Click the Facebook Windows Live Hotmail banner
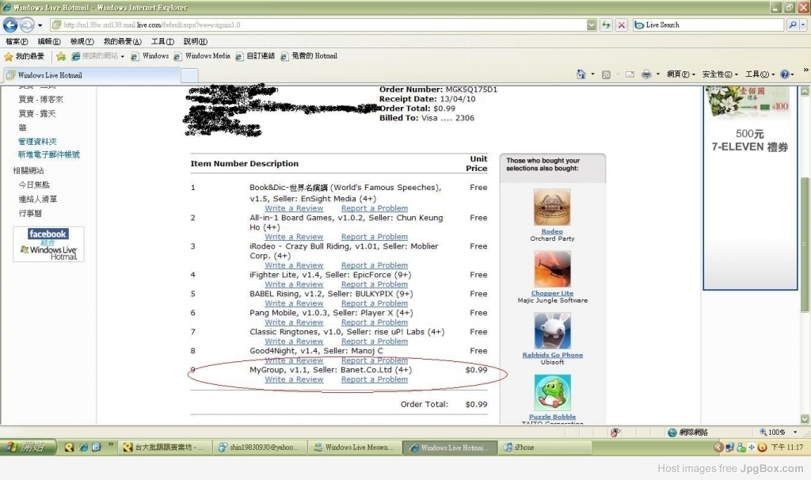Screen dimensions: 811x480 (x=48, y=244)
